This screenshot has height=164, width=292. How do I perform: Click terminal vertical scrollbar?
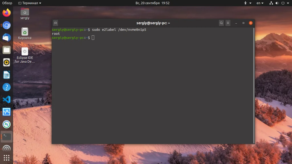[x=254, y=85]
